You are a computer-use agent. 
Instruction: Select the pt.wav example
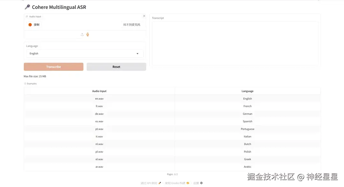click(x=99, y=129)
